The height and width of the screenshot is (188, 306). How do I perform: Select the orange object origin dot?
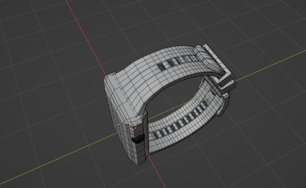pos(119,124)
